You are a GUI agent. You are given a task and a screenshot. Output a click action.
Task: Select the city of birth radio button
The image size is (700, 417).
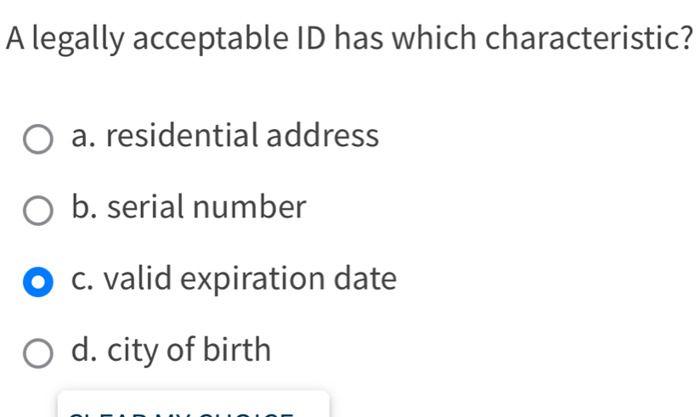[37, 351]
